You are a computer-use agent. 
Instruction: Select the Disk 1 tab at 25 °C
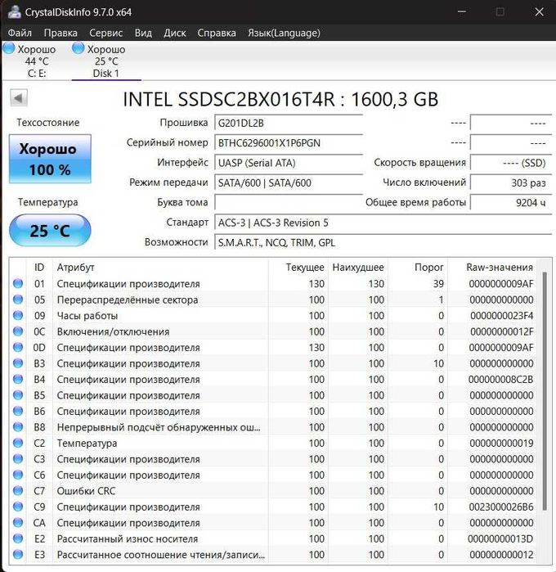(x=106, y=61)
